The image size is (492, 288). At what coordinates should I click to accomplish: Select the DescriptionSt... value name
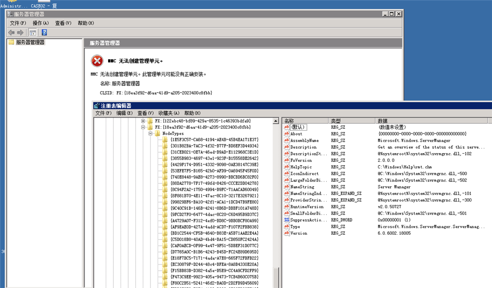tap(309, 154)
